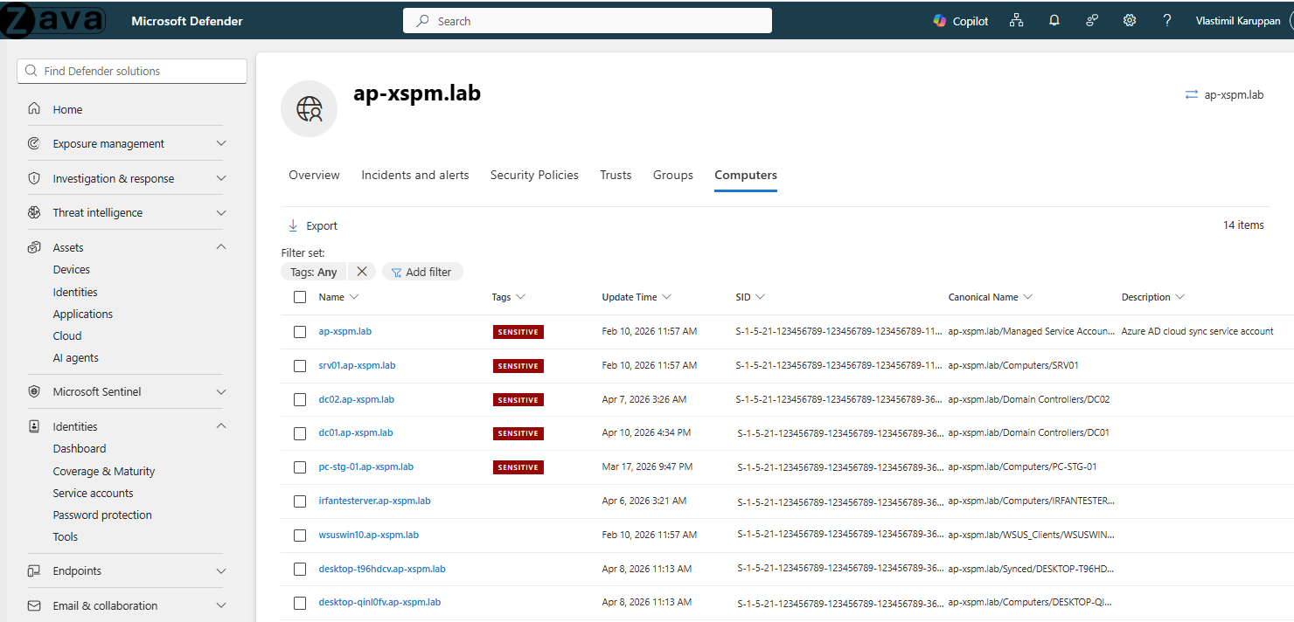The height and width of the screenshot is (622, 1294).
Task: Click the Export download arrow icon
Action: 293,225
